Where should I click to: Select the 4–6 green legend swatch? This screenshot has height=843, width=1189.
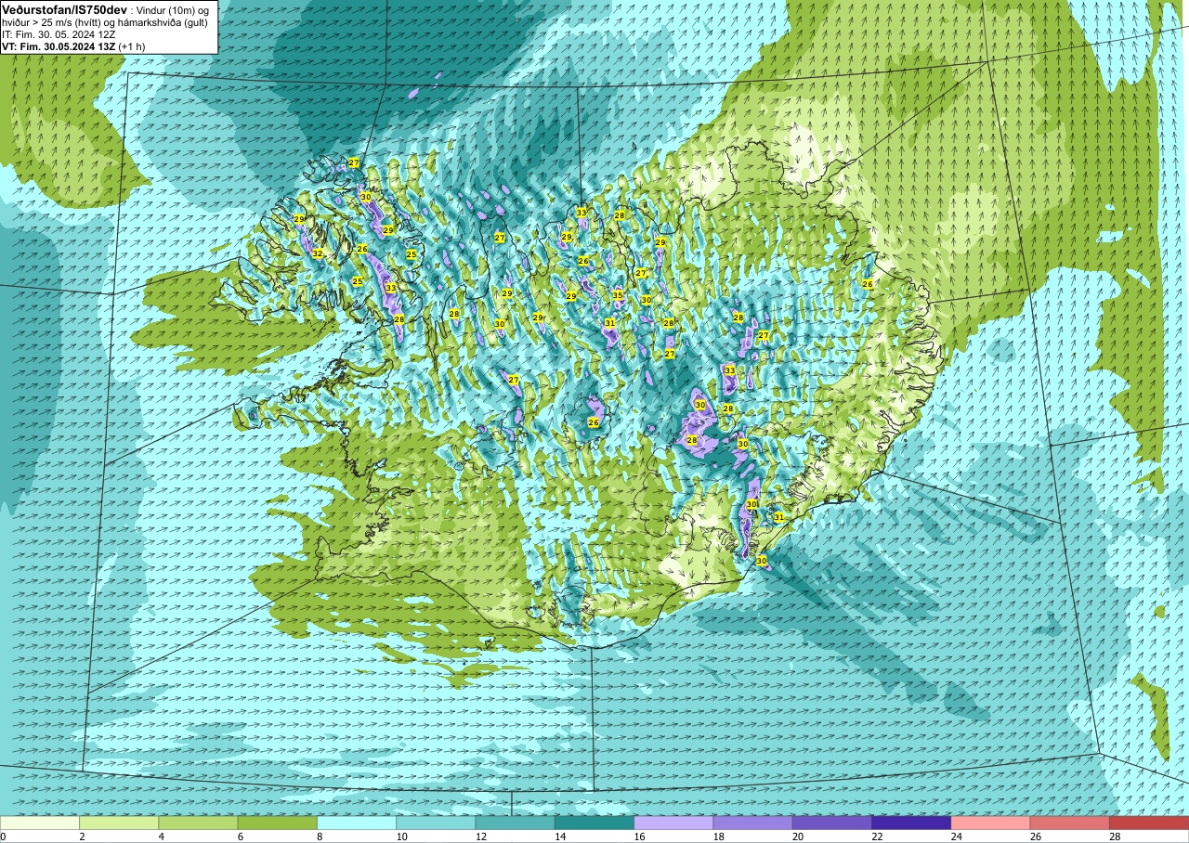tap(198, 823)
